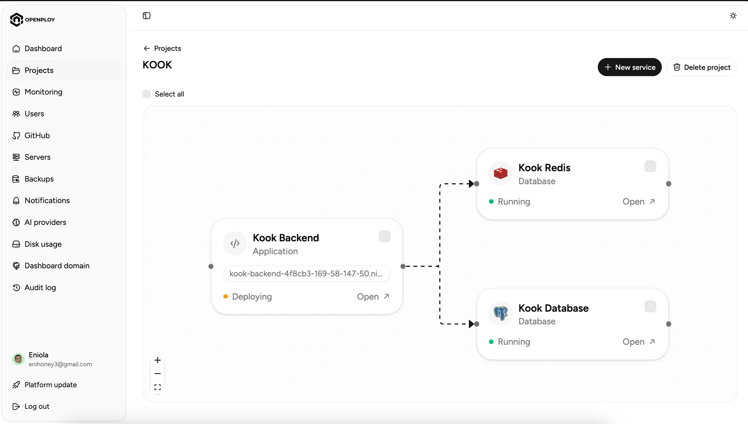The width and height of the screenshot is (748, 424).
Task: Go to the Users section
Action: pos(64,114)
